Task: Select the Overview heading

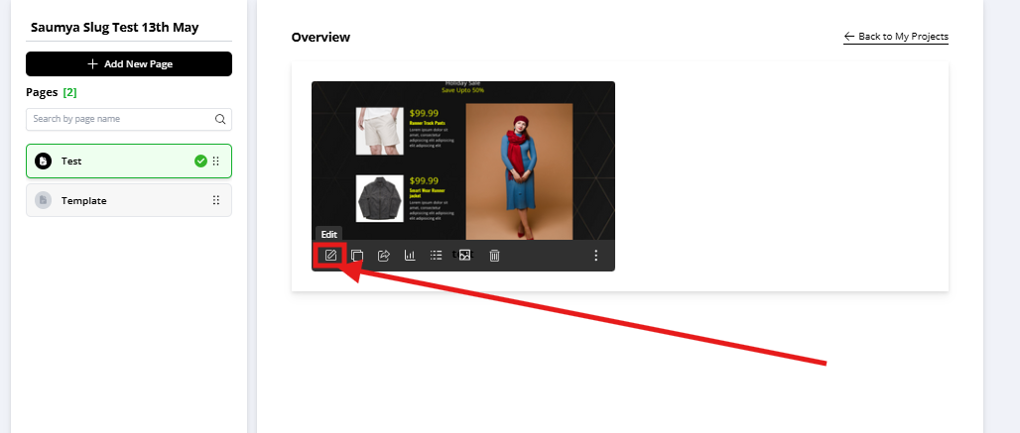Action: coord(320,37)
